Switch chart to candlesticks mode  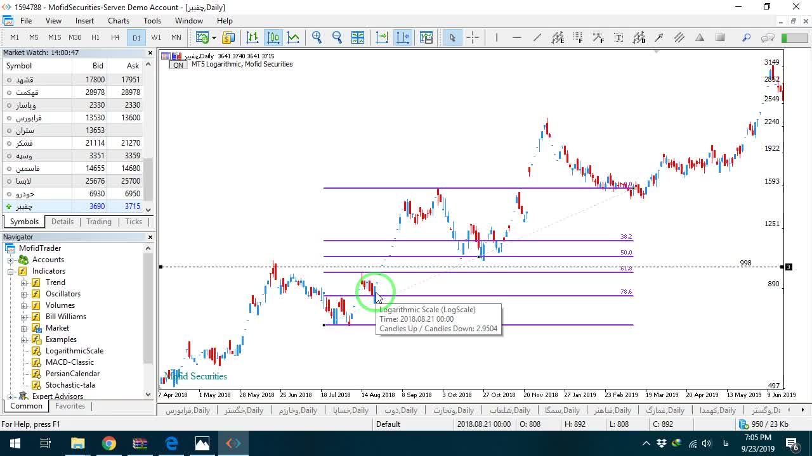[x=273, y=37]
